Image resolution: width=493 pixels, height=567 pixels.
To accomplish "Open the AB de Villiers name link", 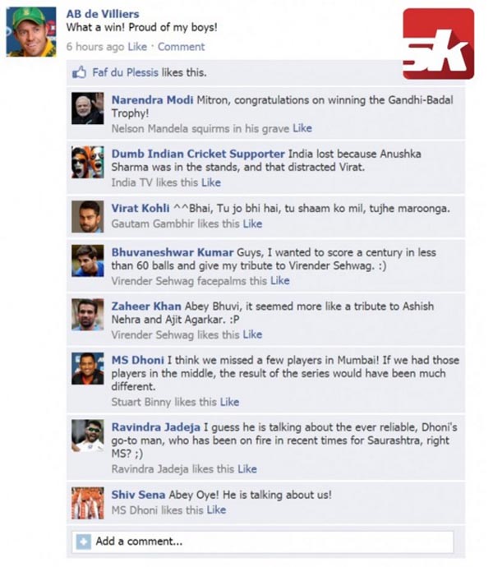I will tap(103, 14).
